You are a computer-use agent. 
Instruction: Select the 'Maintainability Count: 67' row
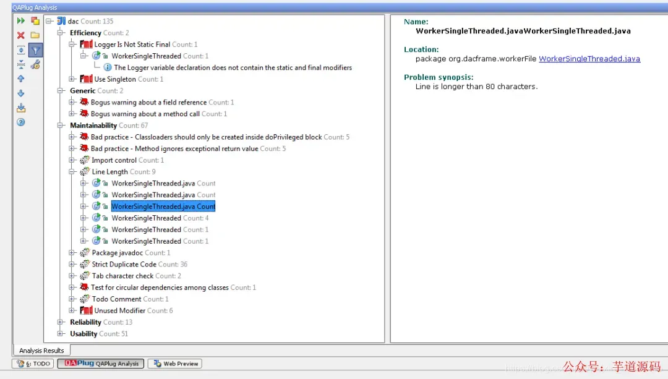point(109,125)
